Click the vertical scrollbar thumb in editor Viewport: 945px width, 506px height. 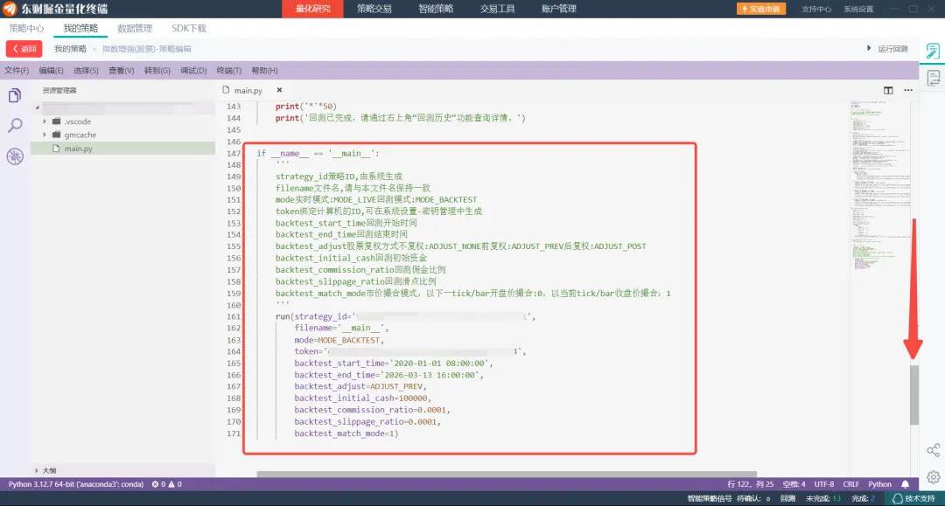[914, 394]
